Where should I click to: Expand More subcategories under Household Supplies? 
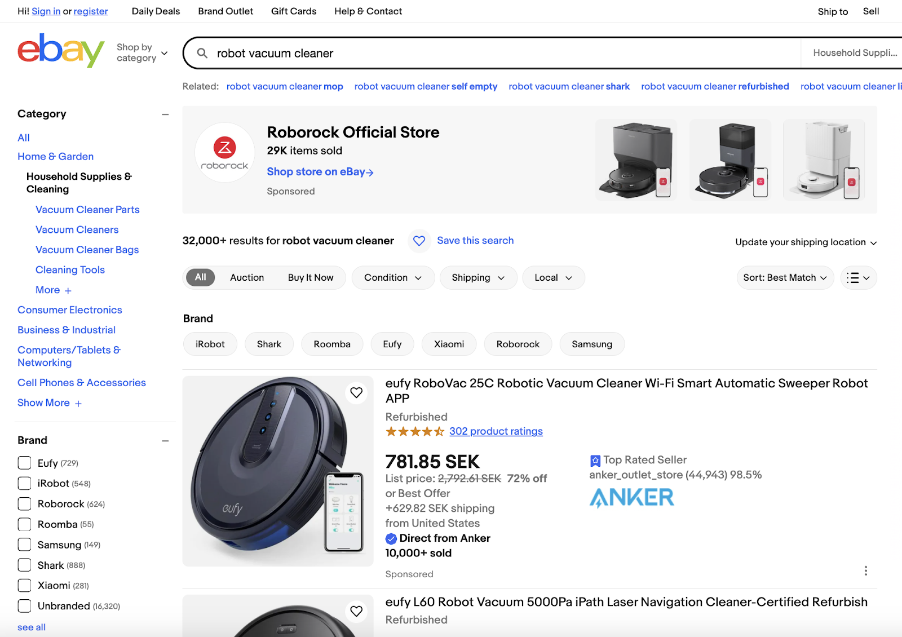coord(54,290)
